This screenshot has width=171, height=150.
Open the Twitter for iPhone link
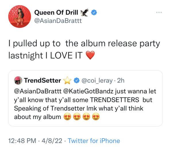click(94, 141)
